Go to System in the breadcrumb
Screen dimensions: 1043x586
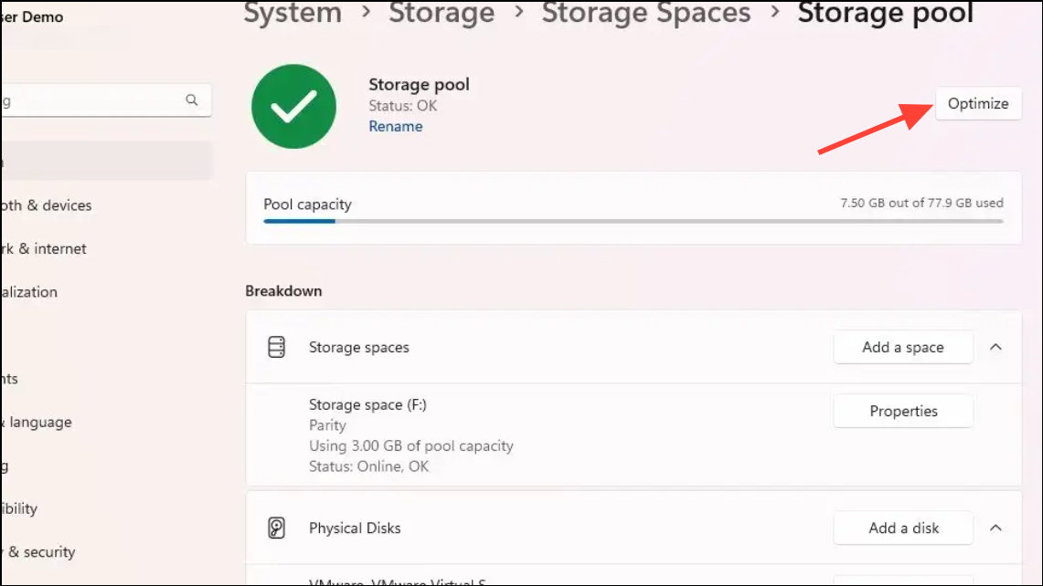[x=293, y=14]
